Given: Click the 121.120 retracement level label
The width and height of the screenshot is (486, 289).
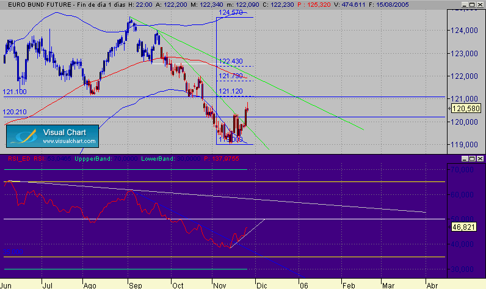Looking at the screenshot, I should 231,91.
